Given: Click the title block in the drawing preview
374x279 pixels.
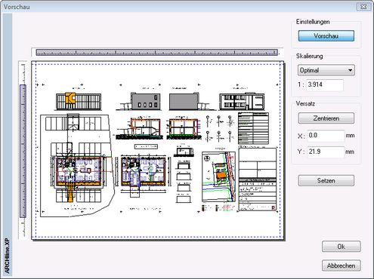Looking at the screenshot, I should coord(257,179).
